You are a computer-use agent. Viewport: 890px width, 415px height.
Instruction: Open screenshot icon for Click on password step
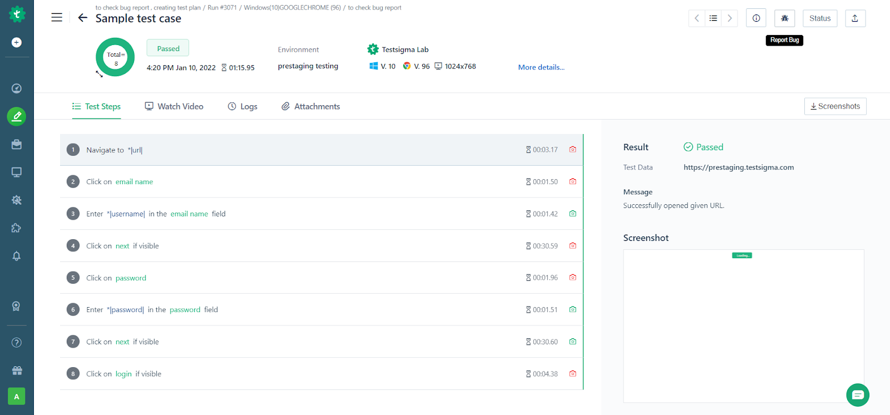(x=572, y=278)
